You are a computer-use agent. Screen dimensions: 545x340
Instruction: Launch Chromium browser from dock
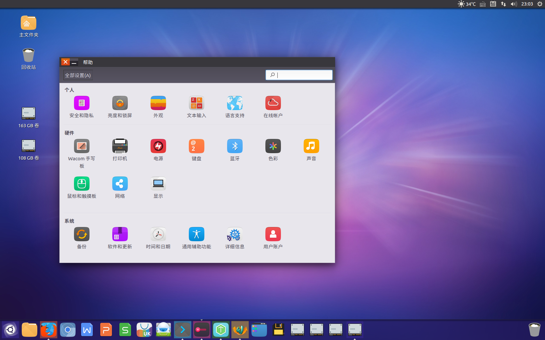tap(68, 330)
